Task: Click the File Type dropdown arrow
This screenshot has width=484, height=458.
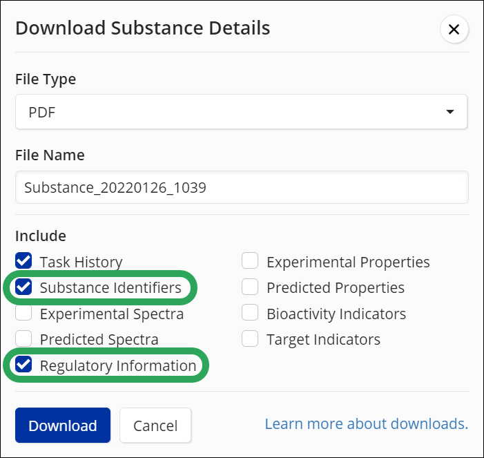Action: pyautogui.click(x=450, y=111)
